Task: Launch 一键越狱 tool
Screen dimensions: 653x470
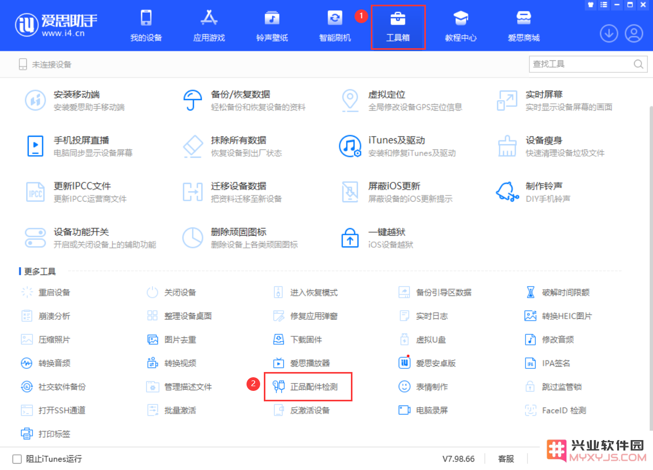Action: (x=377, y=238)
